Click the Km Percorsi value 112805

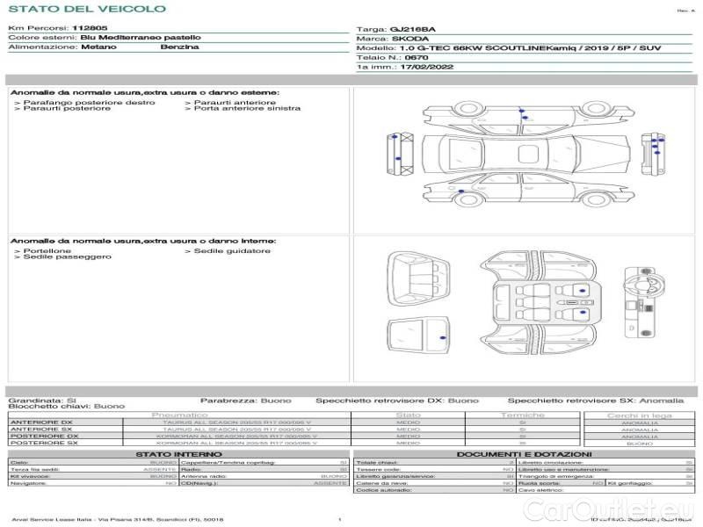[90, 29]
